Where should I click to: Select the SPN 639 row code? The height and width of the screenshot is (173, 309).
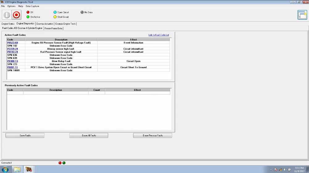pos(12,58)
